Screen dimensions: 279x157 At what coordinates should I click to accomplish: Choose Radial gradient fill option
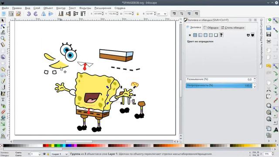click(205, 35)
